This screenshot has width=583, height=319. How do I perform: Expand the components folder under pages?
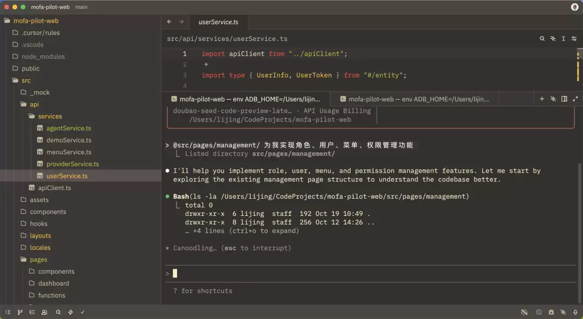point(56,272)
